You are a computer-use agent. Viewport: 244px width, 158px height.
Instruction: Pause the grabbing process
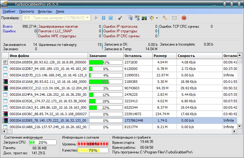[x=104, y=18]
